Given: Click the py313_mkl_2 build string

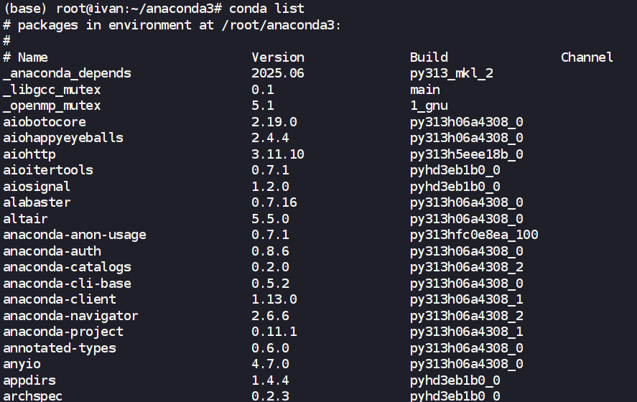Looking at the screenshot, I should 452,73.
